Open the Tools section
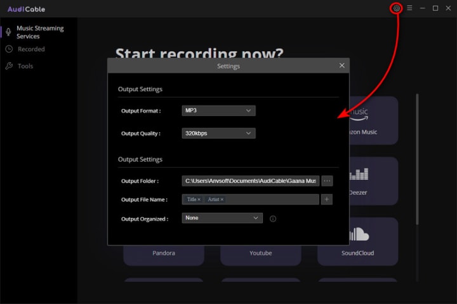457x304 pixels. [x=25, y=66]
